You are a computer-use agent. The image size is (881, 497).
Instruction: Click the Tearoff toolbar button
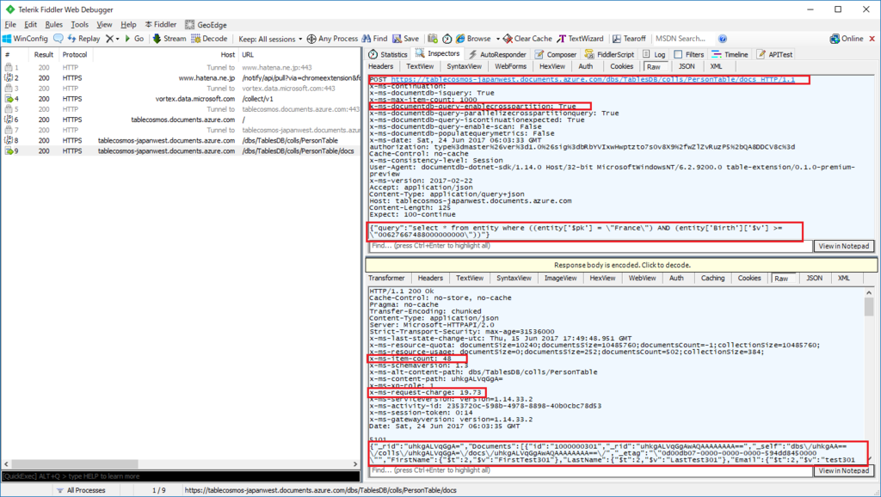629,39
